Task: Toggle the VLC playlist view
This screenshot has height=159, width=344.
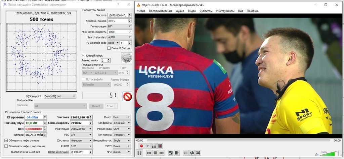Action: [x=185, y=153]
